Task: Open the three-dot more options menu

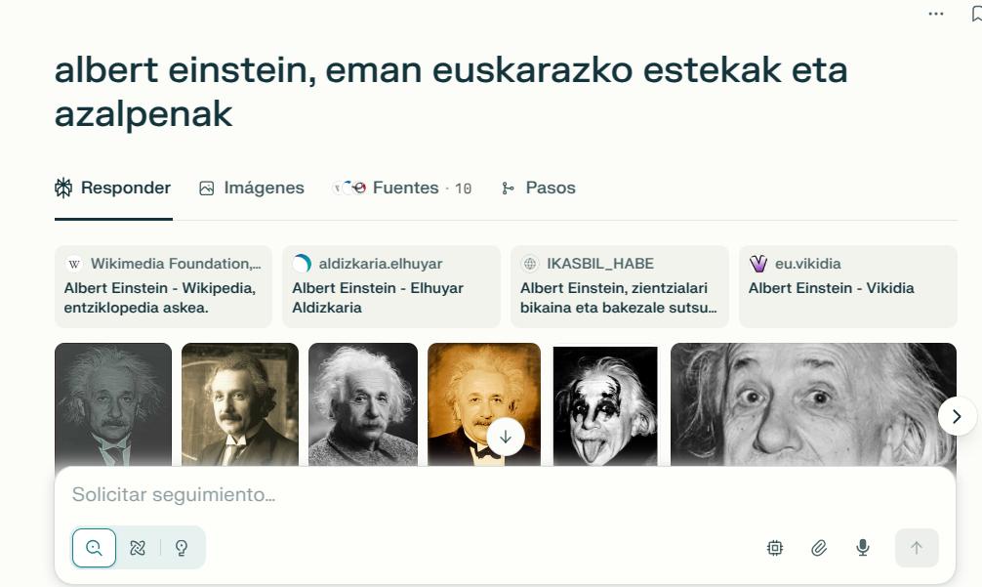Action: (936, 14)
